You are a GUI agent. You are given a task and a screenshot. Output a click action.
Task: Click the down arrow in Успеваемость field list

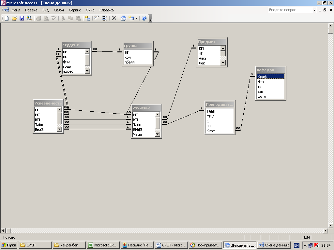click(59, 129)
